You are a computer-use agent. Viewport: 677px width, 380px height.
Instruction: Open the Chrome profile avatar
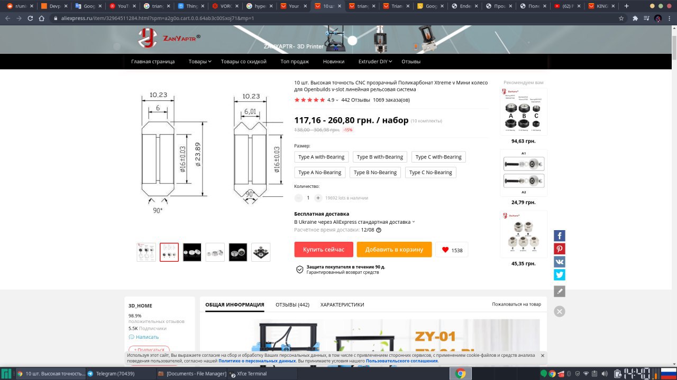(658, 18)
